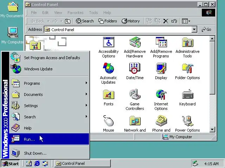Open the Edit menu

[x=45, y=13]
